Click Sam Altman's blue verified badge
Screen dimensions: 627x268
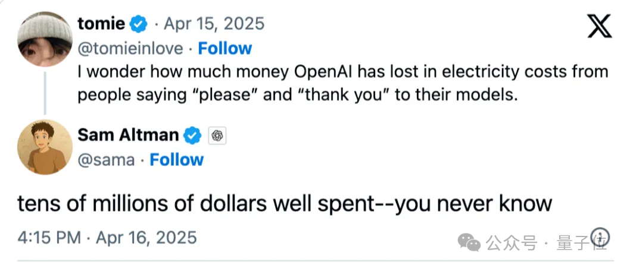click(x=192, y=135)
